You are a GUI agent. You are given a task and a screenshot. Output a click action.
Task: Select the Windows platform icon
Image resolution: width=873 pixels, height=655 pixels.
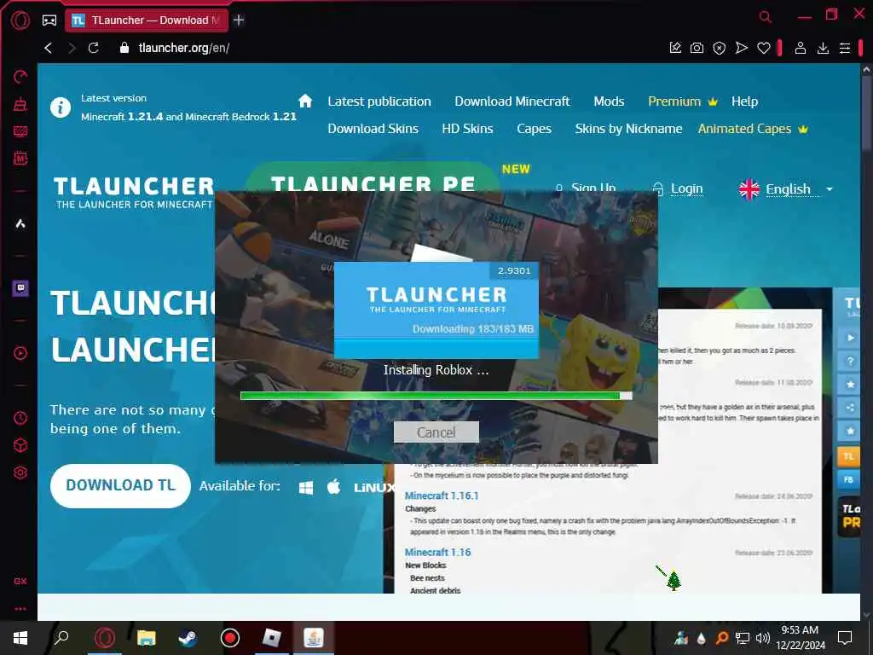[306, 488]
